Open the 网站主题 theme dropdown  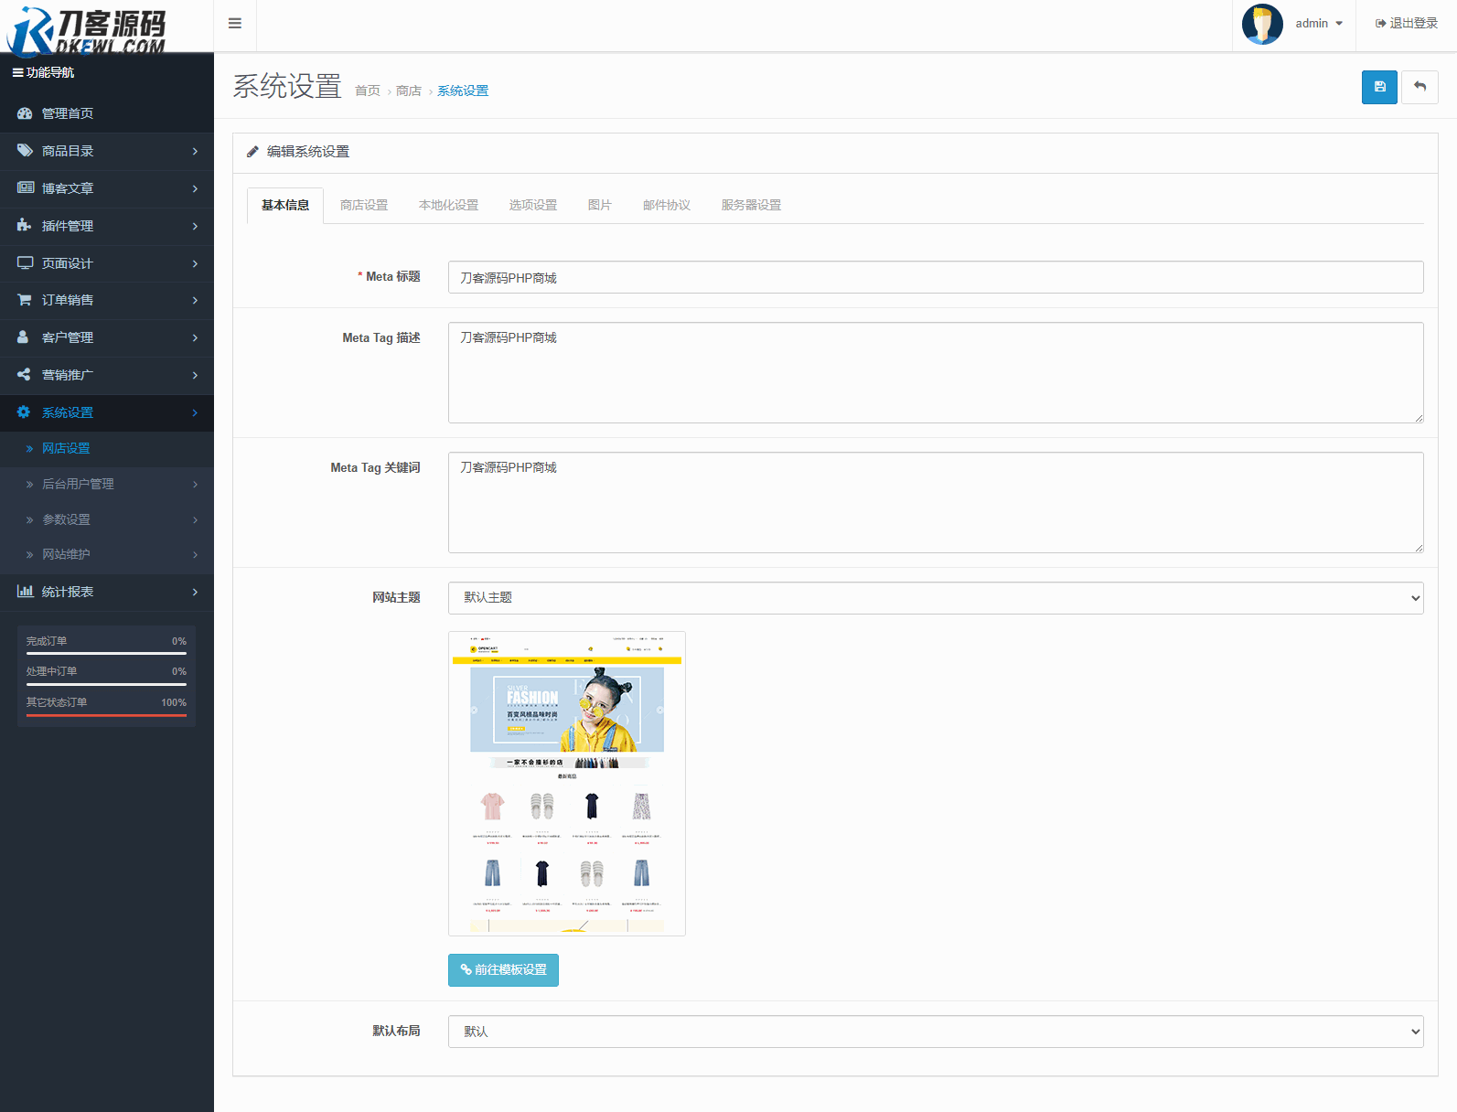click(x=935, y=598)
